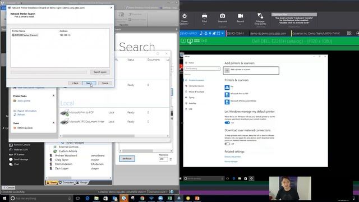Open Chat tool
The height and width of the screenshot is (202, 359).
(x=13, y=164)
